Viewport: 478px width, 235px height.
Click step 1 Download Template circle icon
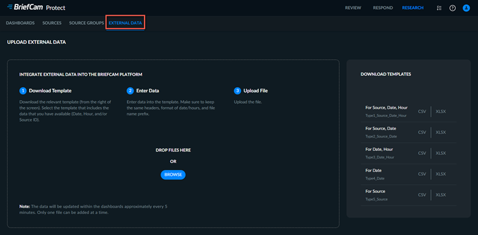(23, 91)
